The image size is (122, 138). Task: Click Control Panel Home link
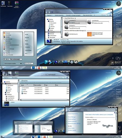coord(73,114)
